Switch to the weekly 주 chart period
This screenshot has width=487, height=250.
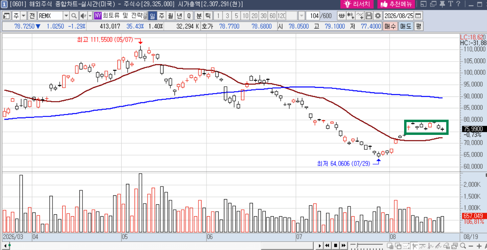161,16
